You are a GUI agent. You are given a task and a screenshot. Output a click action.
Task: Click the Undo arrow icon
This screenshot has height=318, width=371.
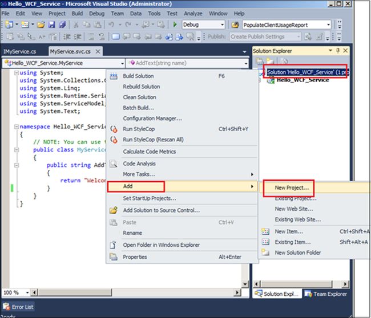111,25
